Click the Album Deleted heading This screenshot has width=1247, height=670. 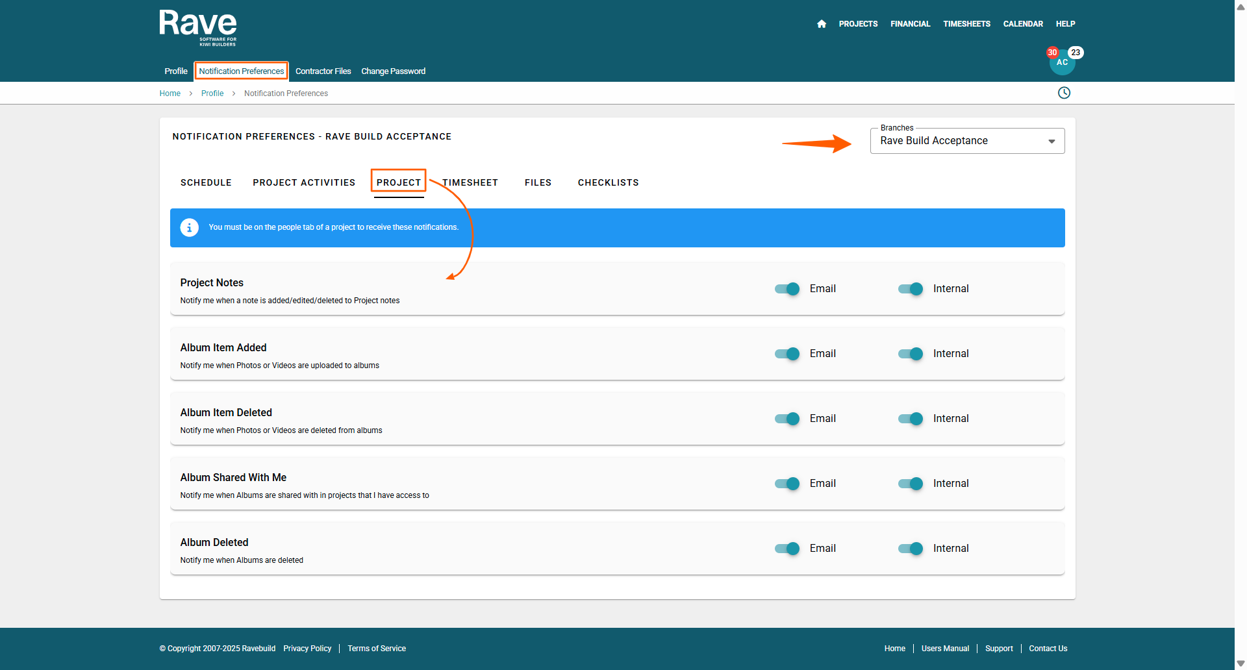(x=214, y=543)
